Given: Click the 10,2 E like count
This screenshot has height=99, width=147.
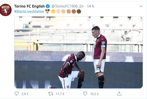Looking at the screenshot, I should (x=94, y=94).
